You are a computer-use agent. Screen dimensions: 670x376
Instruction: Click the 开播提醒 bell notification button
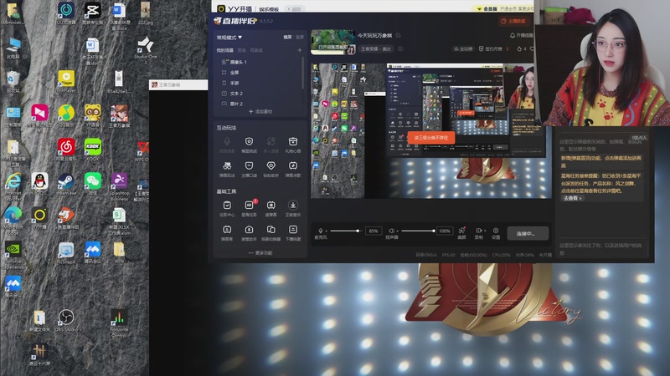[521, 35]
